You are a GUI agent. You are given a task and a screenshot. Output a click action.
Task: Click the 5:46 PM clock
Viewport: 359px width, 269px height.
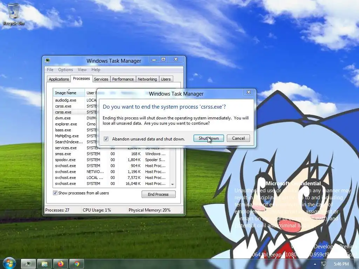click(341, 264)
